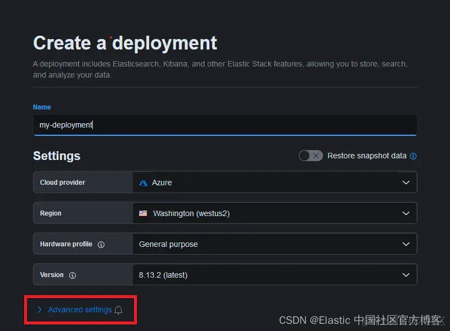
Task: Click the Advanced settings link text
Action: (x=80, y=310)
